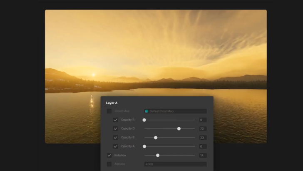Disable the Opacity B checkbox

tap(116, 138)
